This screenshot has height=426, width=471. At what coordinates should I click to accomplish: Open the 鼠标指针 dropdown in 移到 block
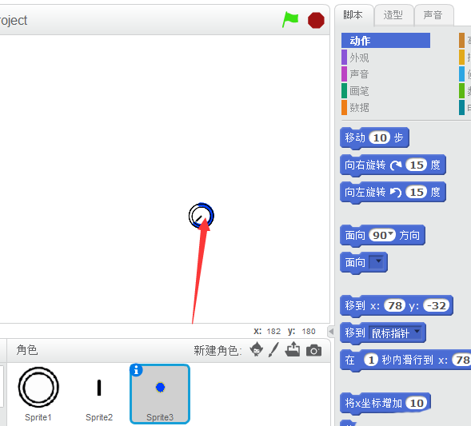tap(417, 331)
